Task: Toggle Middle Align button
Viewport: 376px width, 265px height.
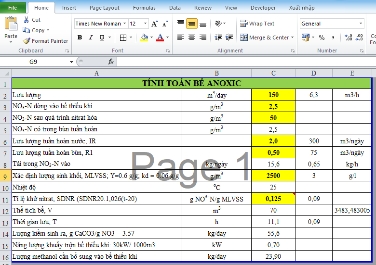Action: [191, 24]
